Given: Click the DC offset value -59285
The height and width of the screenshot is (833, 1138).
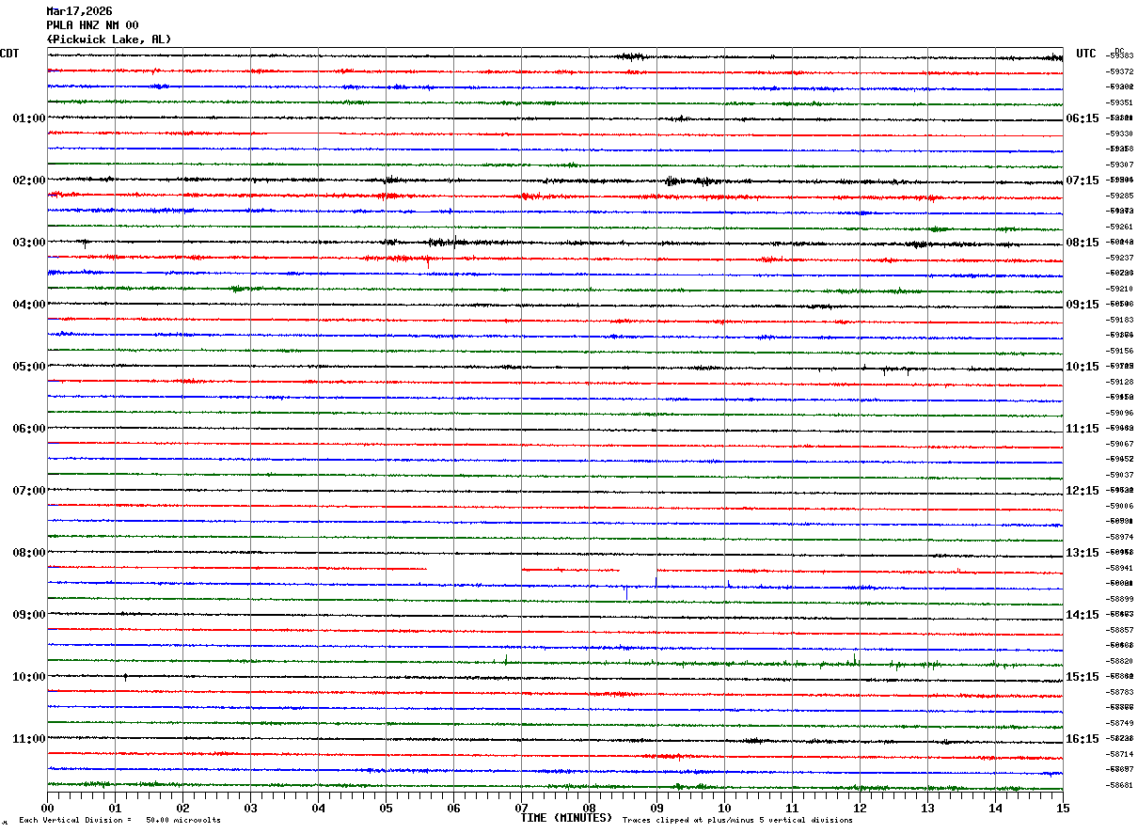Looking at the screenshot, I should (1119, 196).
